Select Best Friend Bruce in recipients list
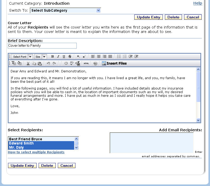This screenshot has height=186, width=210. click(41, 139)
